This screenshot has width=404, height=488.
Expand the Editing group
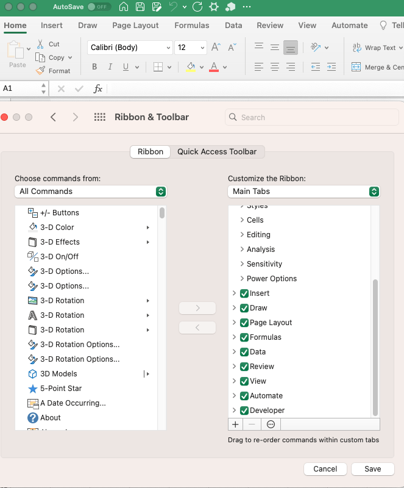coord(242,234)
